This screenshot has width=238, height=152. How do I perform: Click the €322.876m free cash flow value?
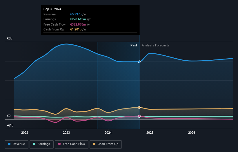[x=78, y=24]
